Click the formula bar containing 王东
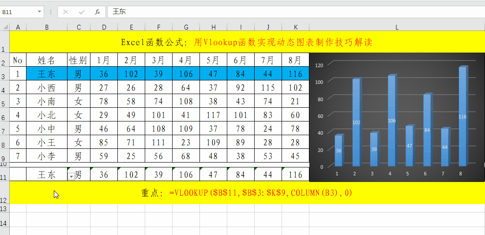The image size is (485, 235). (x=296, y=12)
